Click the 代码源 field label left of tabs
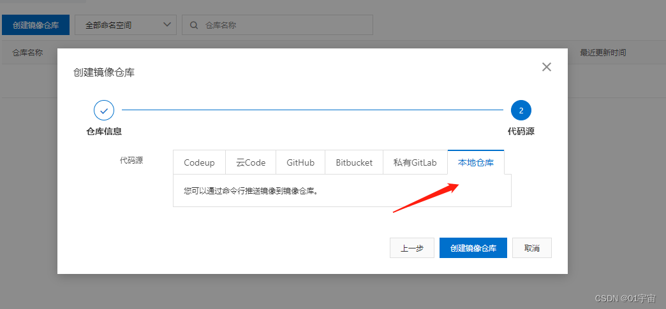This screenshot has height=309, width=666. point(131,161)
